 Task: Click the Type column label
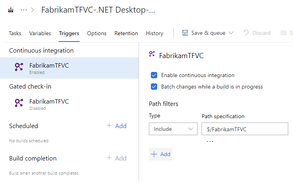(x=154, y=116)
